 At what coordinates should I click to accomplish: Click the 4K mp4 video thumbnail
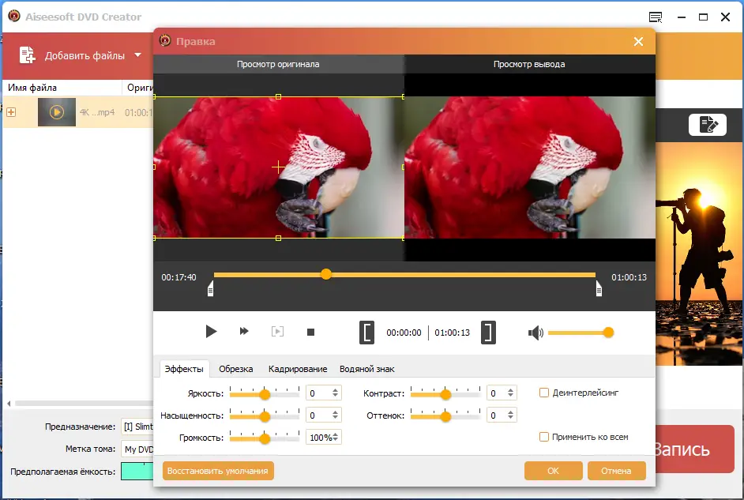coord(56,112)
